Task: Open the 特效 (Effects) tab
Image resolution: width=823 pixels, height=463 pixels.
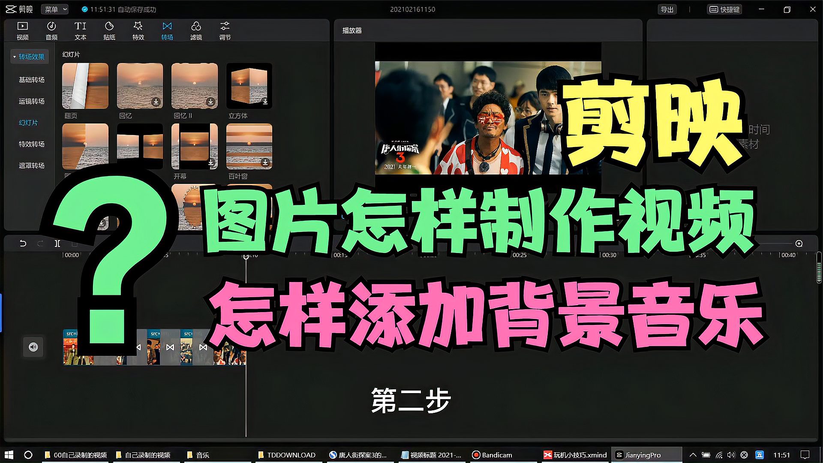Action: [138, 31]
